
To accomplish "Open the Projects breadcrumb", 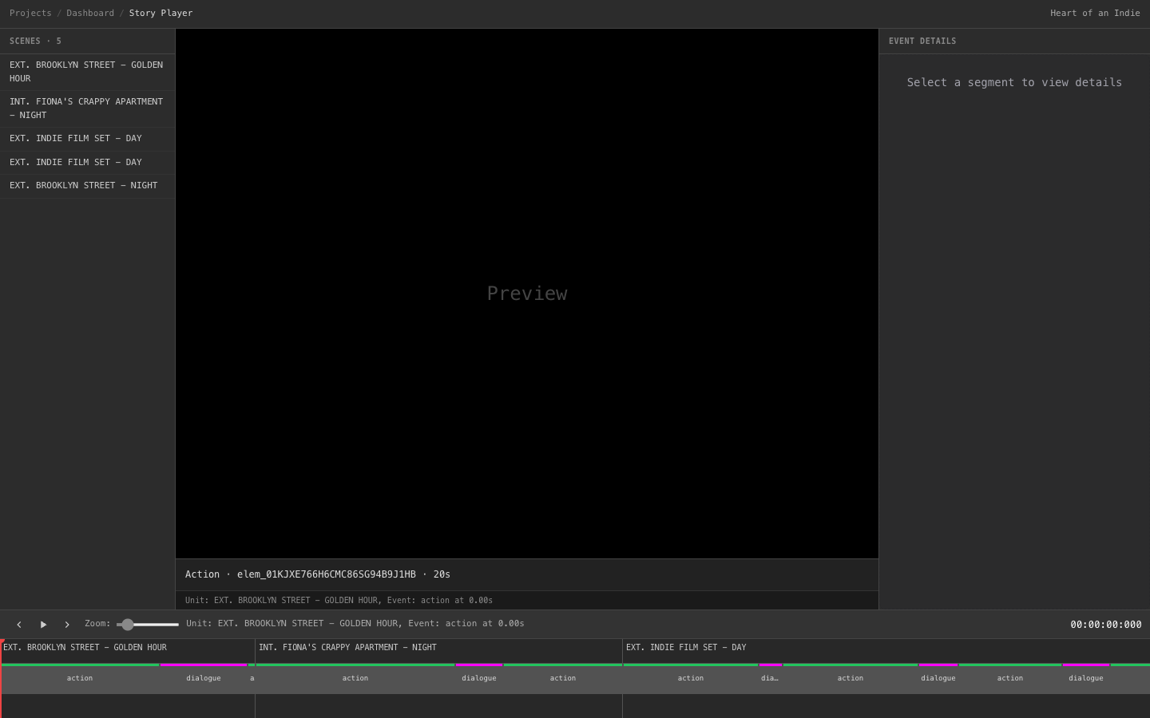I will tap(30, 13).
